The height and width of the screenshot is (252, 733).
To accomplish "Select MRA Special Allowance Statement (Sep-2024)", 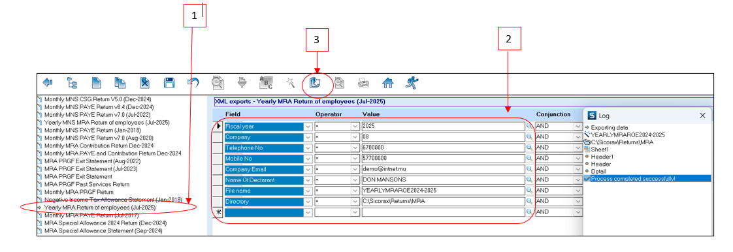I will point(103,230).
